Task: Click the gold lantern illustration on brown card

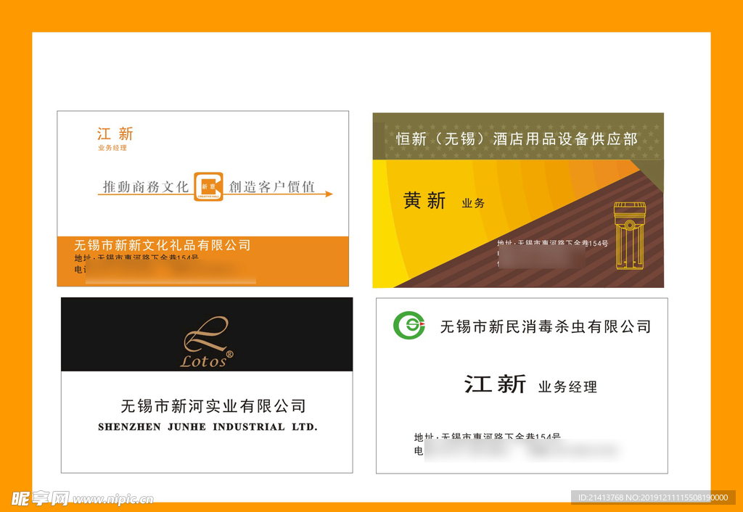Action: click(629, 235)
